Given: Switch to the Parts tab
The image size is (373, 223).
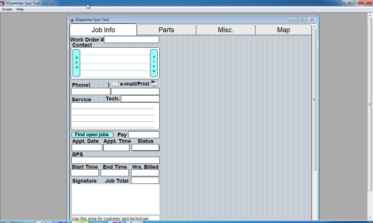Looking at the screenshot, I should pos(166,30).
